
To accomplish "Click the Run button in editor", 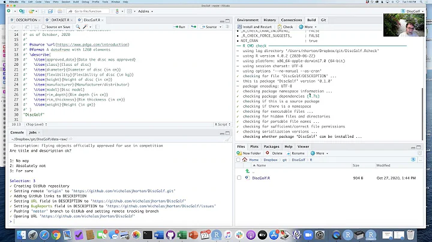I will point(179,27).
